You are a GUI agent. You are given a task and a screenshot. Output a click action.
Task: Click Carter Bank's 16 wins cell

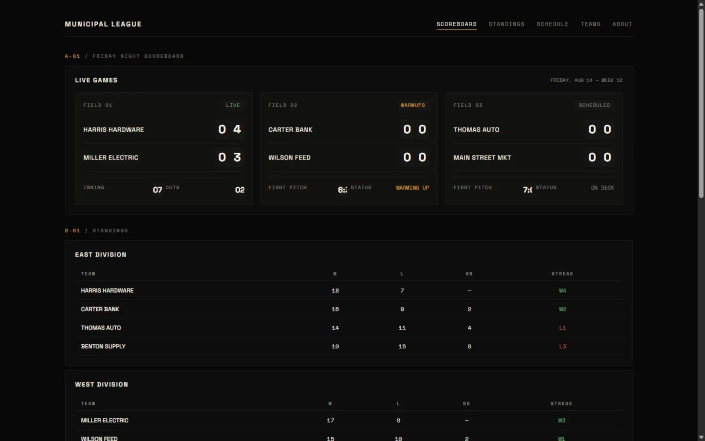335,309
